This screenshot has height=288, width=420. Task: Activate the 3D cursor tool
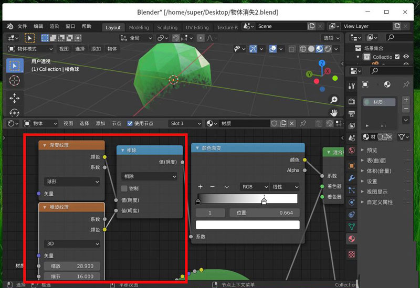[15, 80]
